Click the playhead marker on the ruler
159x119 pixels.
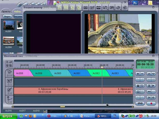(x=102, y=67)
